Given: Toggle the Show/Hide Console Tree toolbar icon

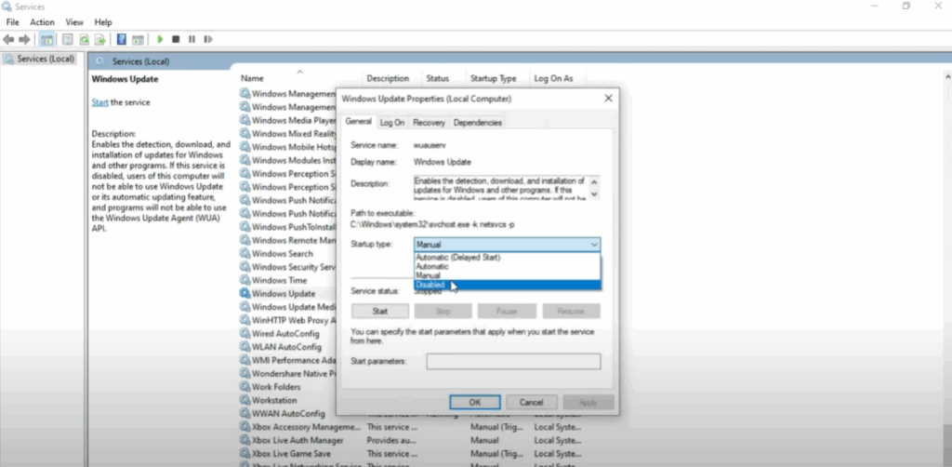Looking at the screenshot, I should [46, 39].
